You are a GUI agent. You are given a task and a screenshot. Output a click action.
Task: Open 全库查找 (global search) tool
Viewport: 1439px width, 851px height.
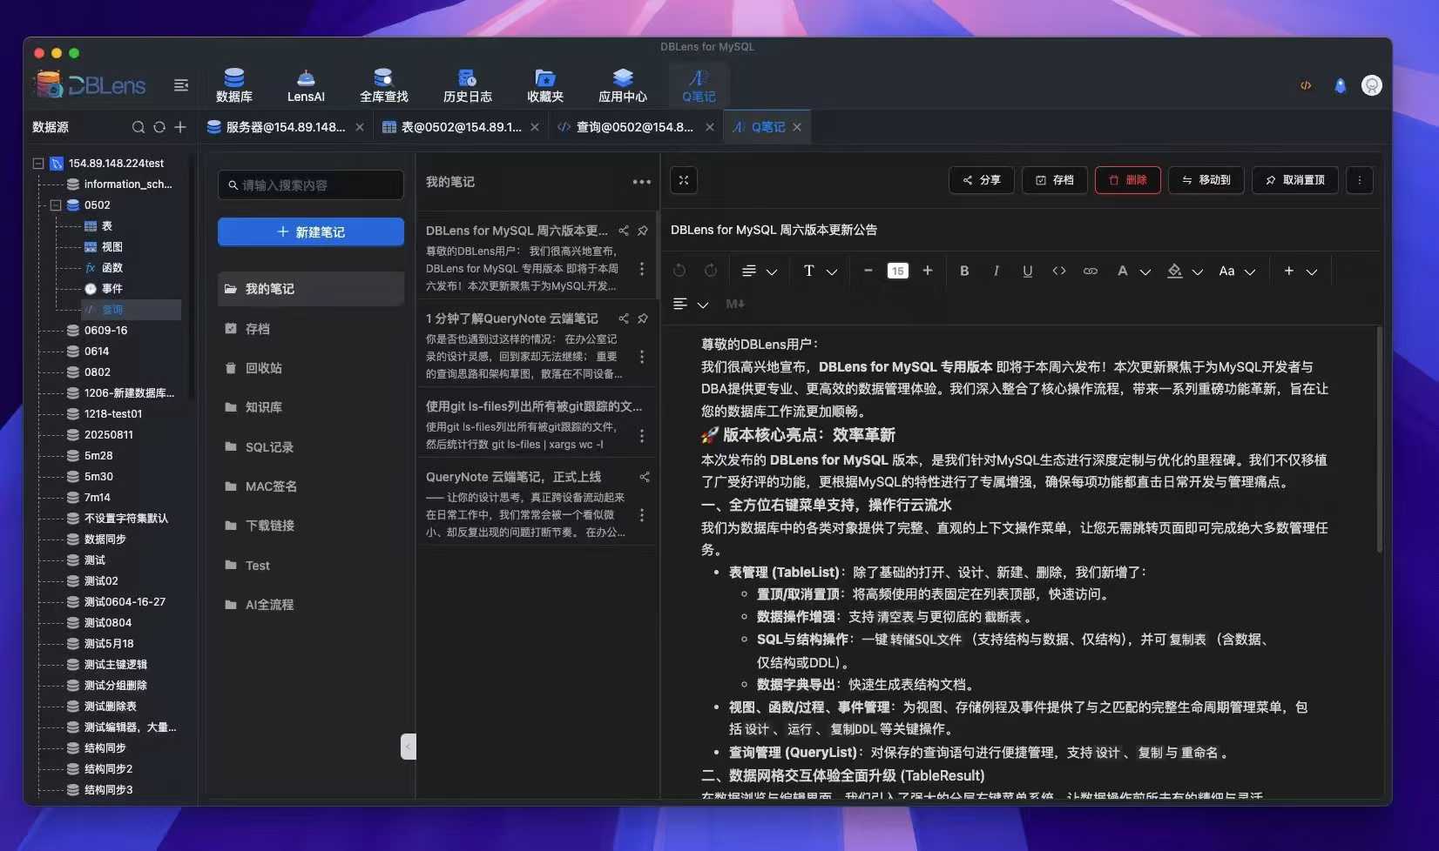(x=382, y=84)
